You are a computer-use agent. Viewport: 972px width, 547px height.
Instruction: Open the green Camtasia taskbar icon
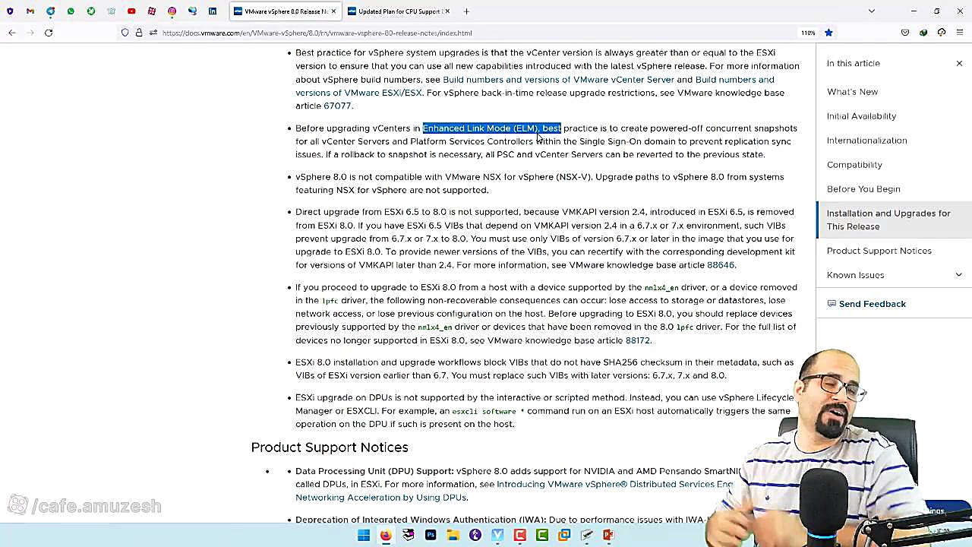[542, 535]
